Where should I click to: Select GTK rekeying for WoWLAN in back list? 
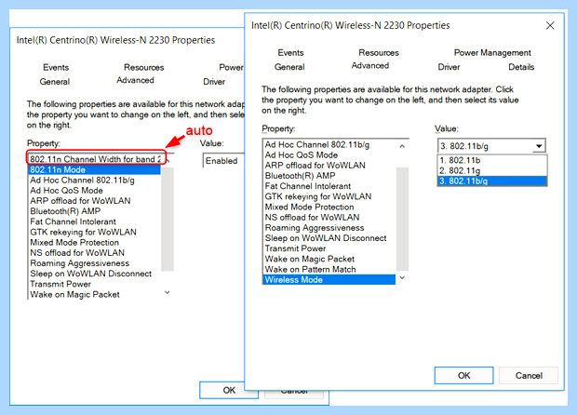click(95, 232)
